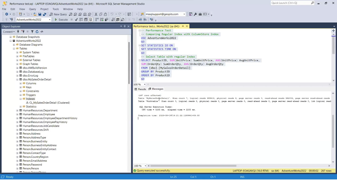The image size is (337, 181).
Task: Toggle IntelliSense Enabled button
Action: (91, 20)
